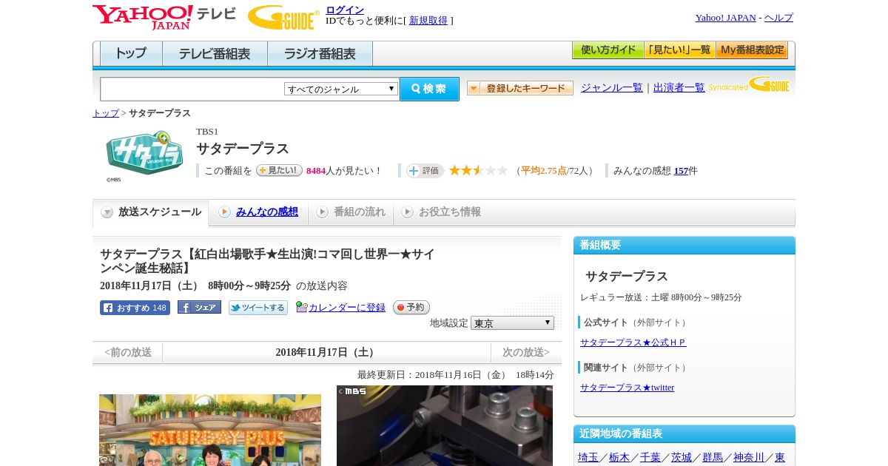Open the 「見たい!」一覧 button

point(679,50)
